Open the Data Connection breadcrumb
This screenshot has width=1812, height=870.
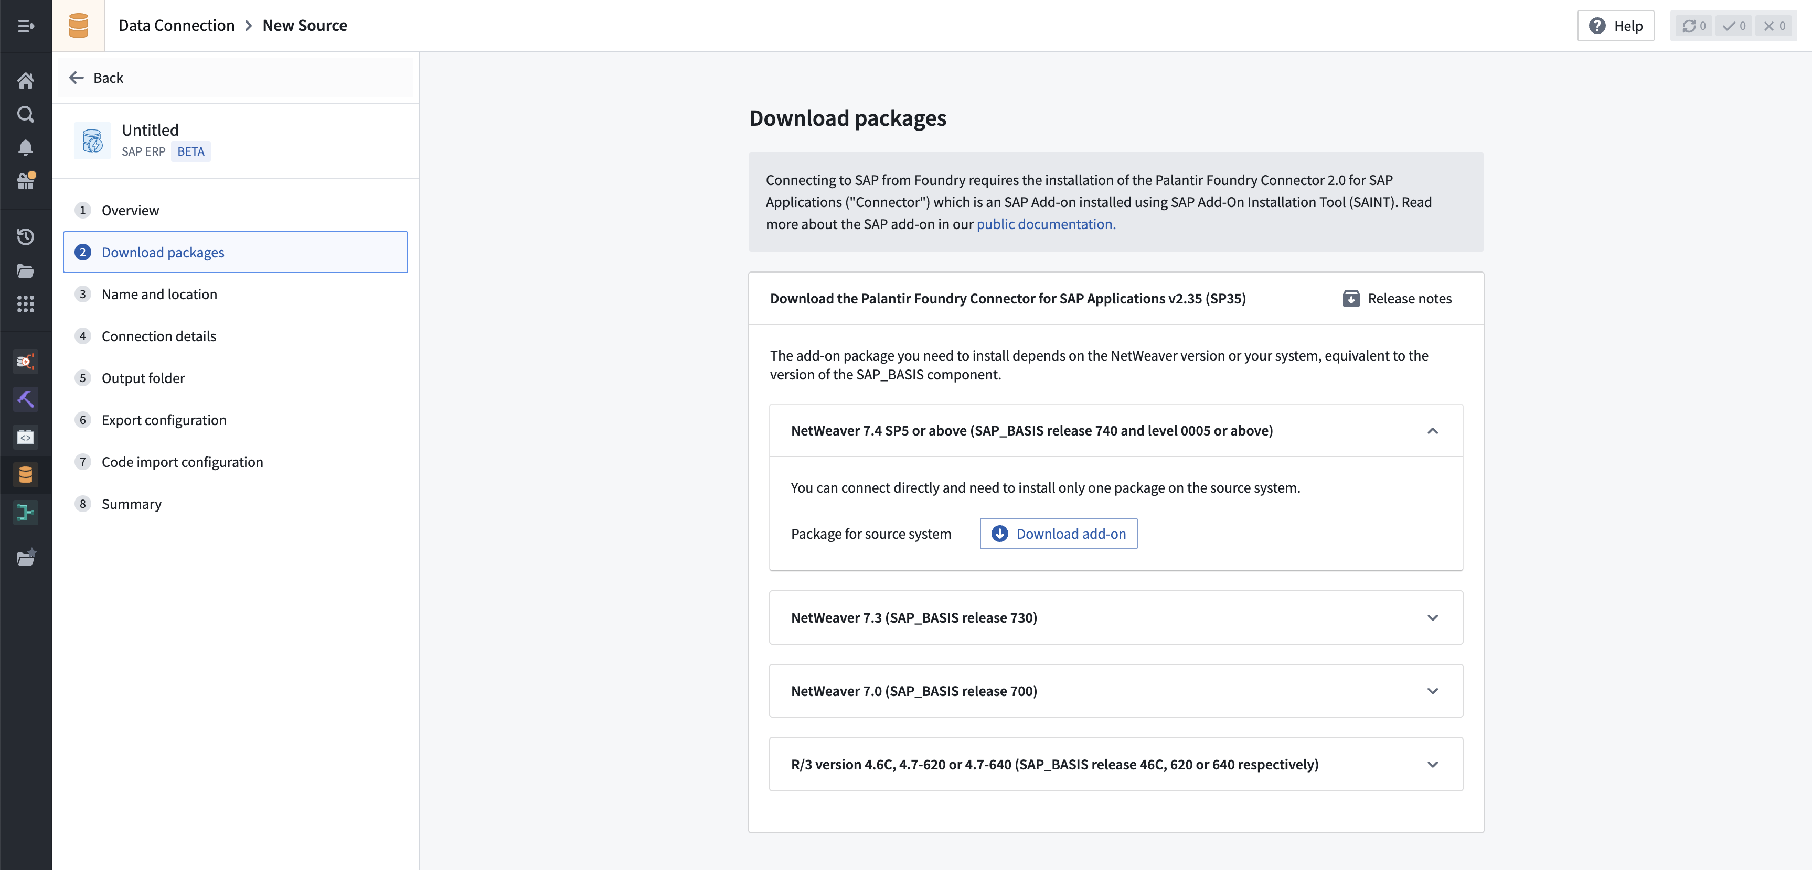177,25
